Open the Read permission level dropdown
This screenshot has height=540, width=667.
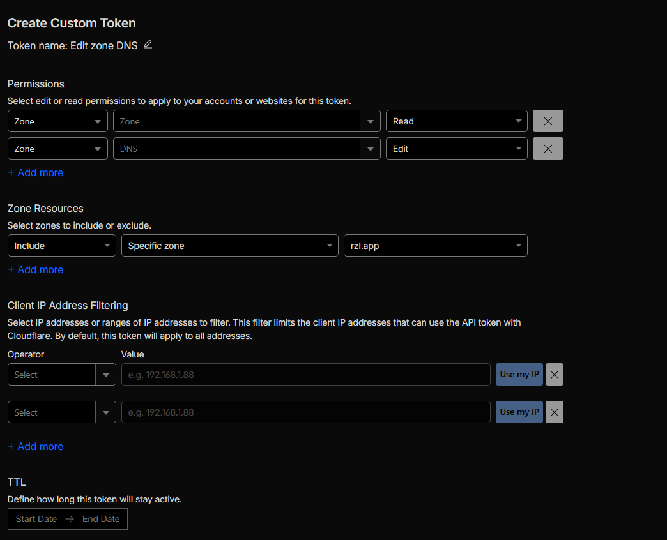pyautogui.click(x=456, y=121)
